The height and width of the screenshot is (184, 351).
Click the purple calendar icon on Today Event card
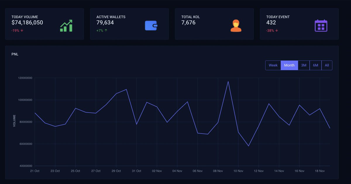tap(321, 25)
